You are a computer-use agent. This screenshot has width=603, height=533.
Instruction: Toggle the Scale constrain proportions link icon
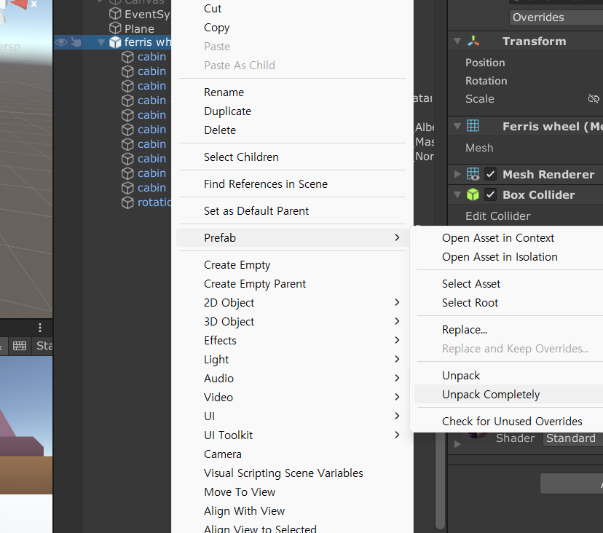pyautogui.click(x=594, y=99)
